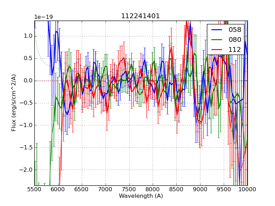Click the 0.0 y-axis tick label
This screenshot has height=206, width=275.
(x=29, y=81)
